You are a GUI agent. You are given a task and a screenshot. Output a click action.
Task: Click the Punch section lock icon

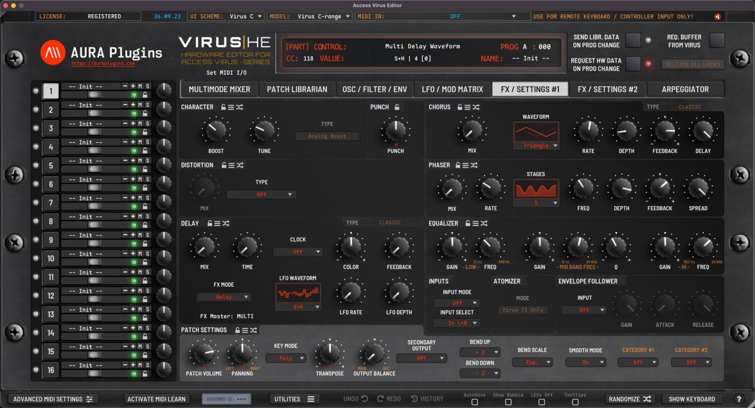coord(397,107)
